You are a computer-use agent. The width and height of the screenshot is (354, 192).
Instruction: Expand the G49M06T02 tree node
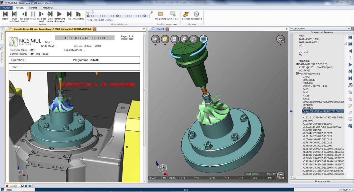pos(297,64)
